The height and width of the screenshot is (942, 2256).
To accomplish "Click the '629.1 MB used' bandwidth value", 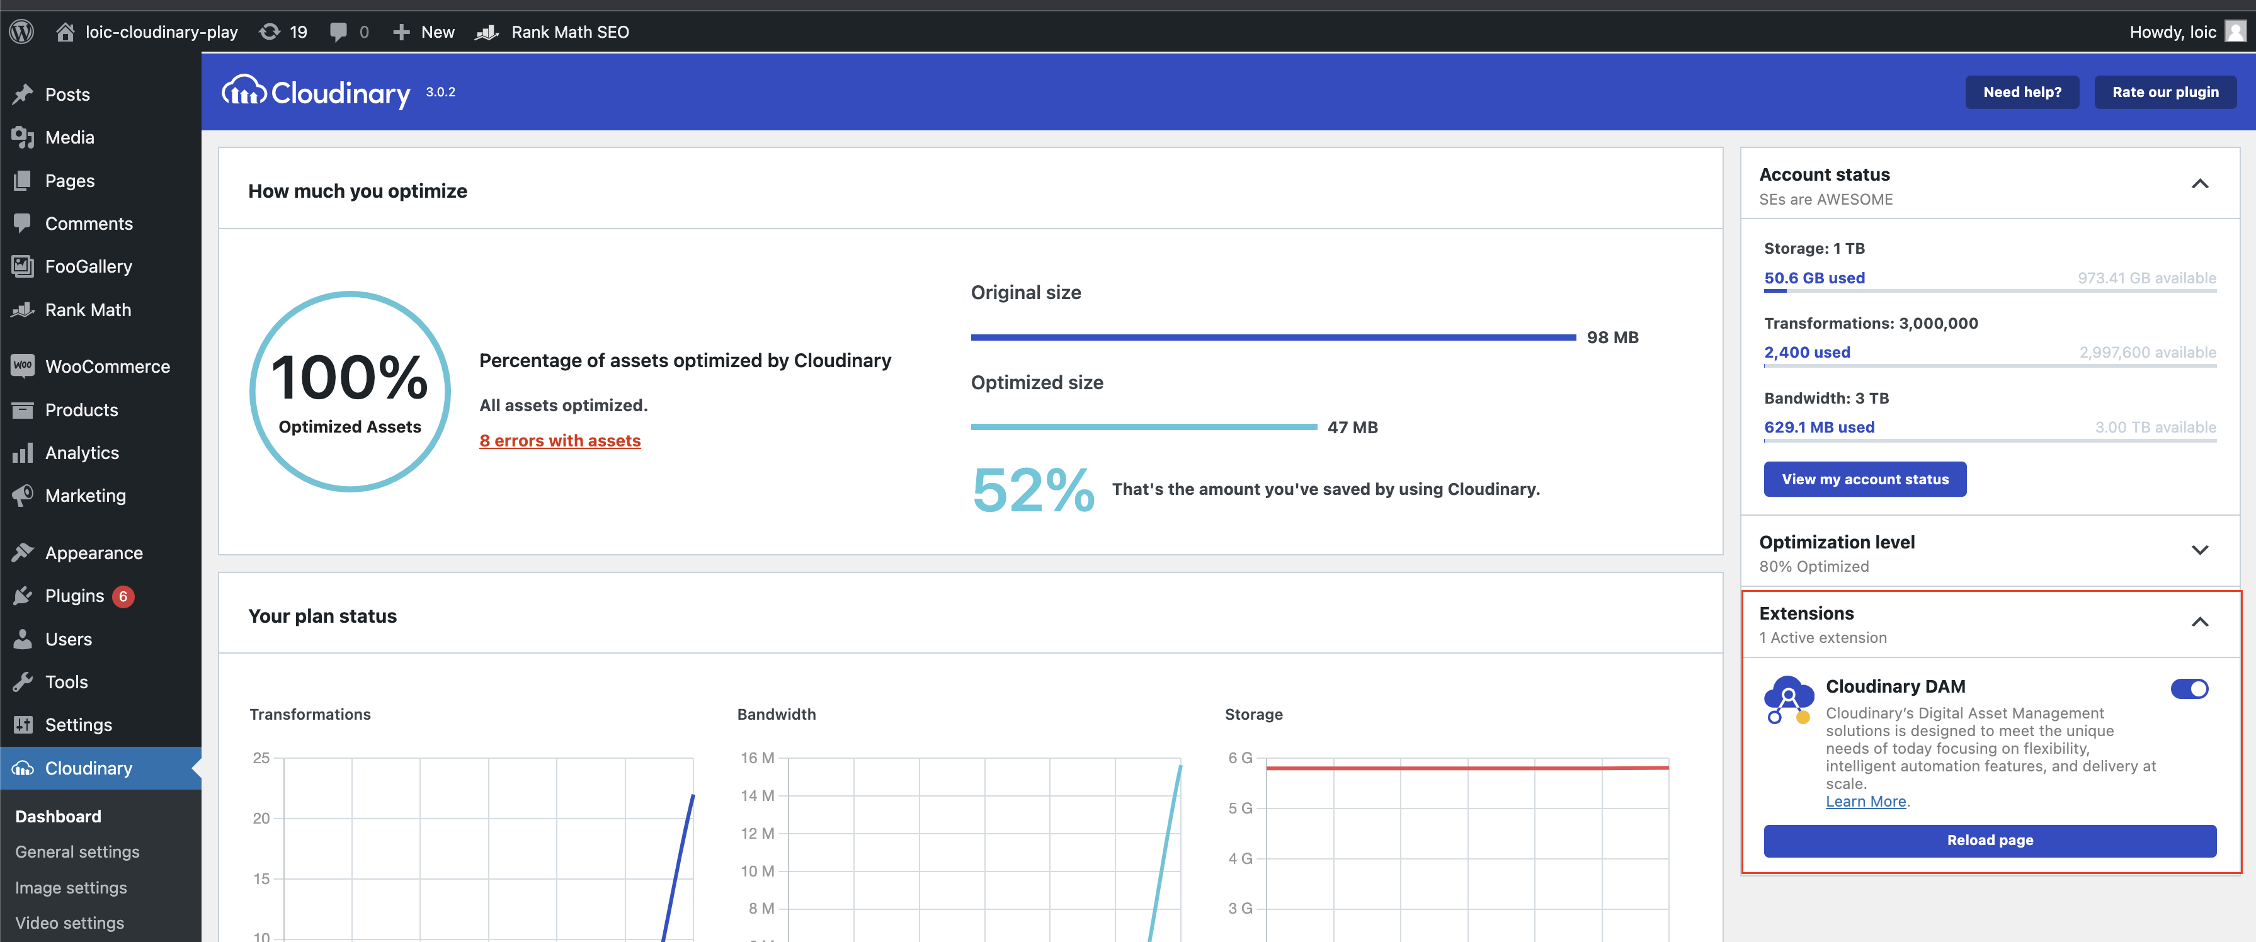I will 1819,427.
